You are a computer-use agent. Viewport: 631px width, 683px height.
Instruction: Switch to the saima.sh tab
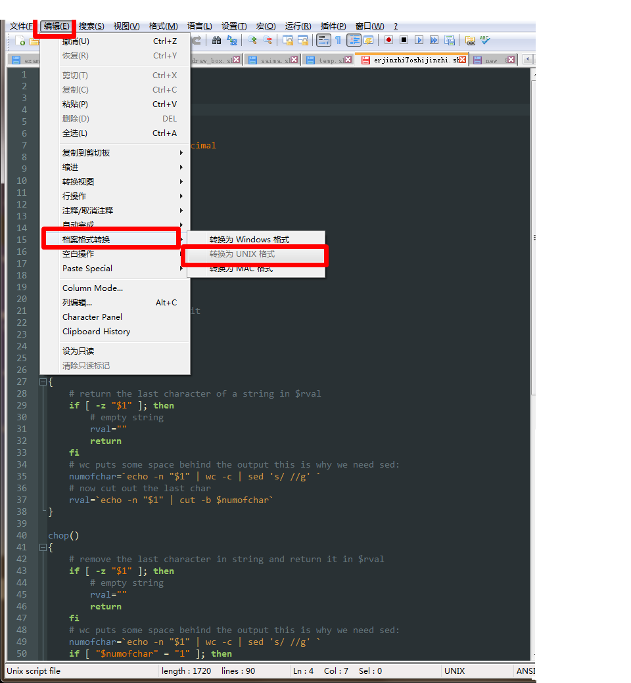[x=273, y=60]
